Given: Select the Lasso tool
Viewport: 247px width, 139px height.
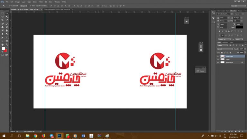Looking at the screenshot, I should [3, 17].
